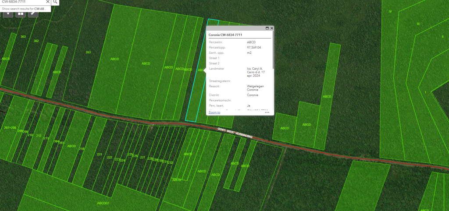Open the basemap gallery tool
This screenshot has height=211, width=449.
point(21,13)
